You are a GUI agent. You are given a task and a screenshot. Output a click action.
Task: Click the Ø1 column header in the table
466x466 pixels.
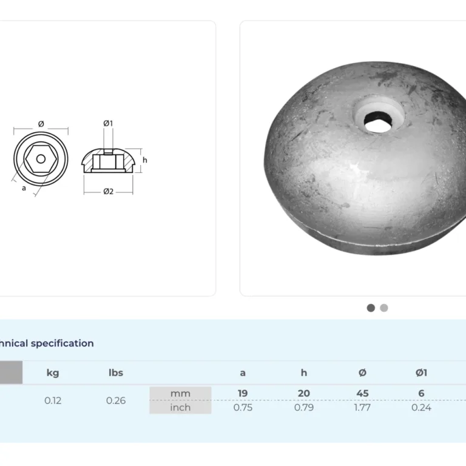click(421, 373)
